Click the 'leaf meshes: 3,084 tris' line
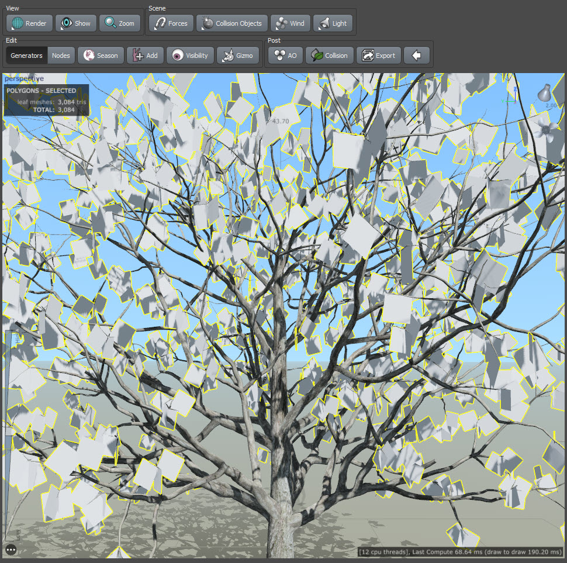567x563 pixels. tap(51, 102)
